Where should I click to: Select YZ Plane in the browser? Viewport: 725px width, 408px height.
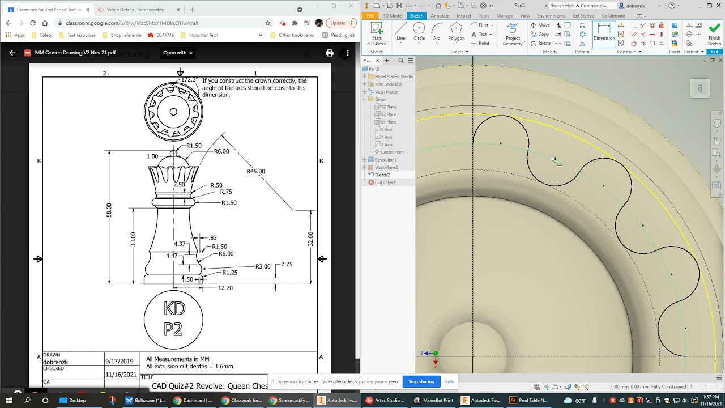point(389,107)
